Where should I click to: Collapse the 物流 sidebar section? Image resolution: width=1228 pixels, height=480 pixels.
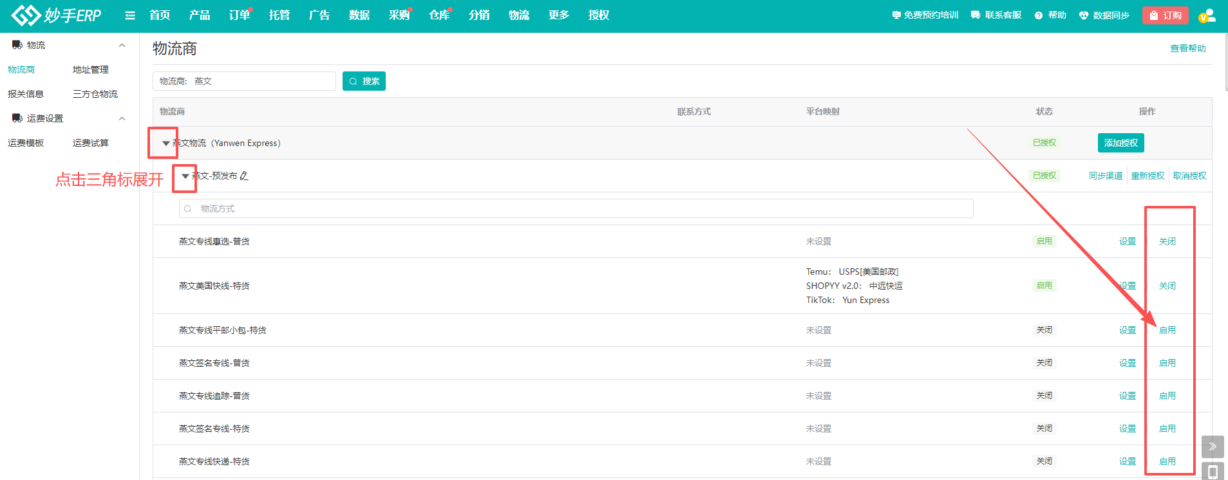(122, 45)
